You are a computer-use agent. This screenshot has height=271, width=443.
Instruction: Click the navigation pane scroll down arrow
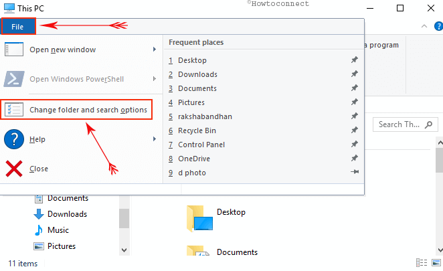[x=124, y=250]
